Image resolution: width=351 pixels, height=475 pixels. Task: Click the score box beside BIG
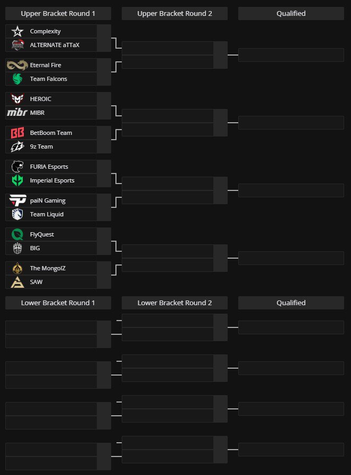point(104,248)
